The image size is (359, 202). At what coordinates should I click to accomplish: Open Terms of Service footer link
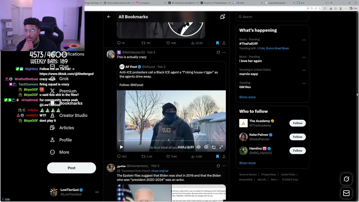[x=248, y=175]
